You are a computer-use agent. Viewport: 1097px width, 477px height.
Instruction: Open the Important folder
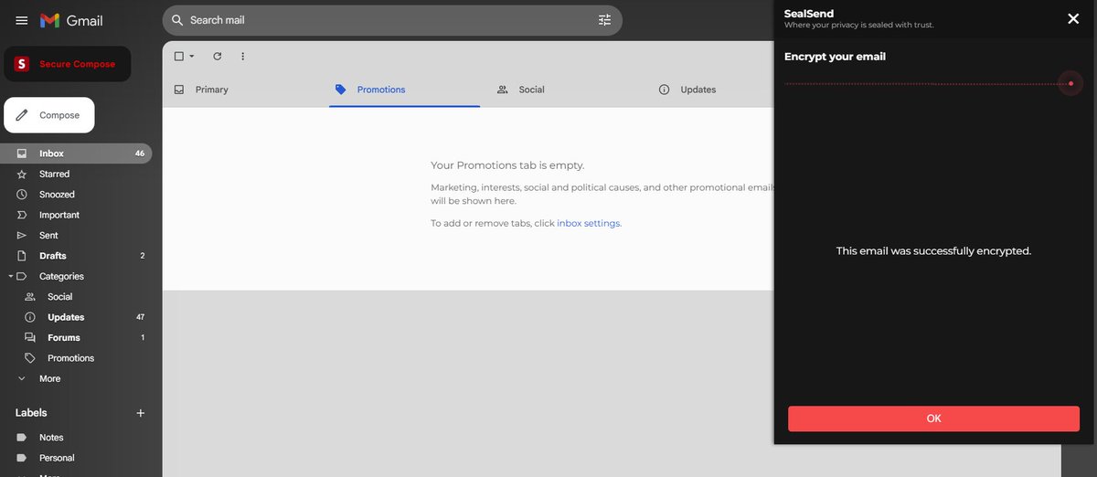(76, 215)
